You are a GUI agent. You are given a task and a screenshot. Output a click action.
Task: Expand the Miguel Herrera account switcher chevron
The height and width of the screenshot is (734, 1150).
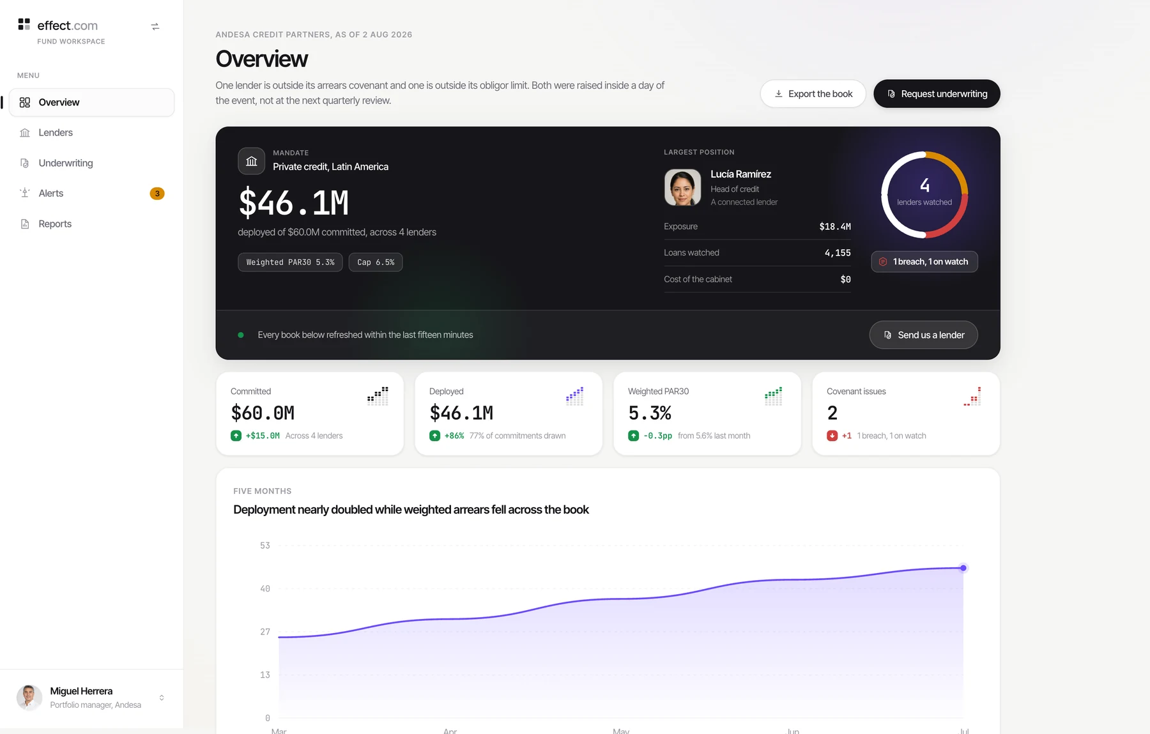pos(162,698)
